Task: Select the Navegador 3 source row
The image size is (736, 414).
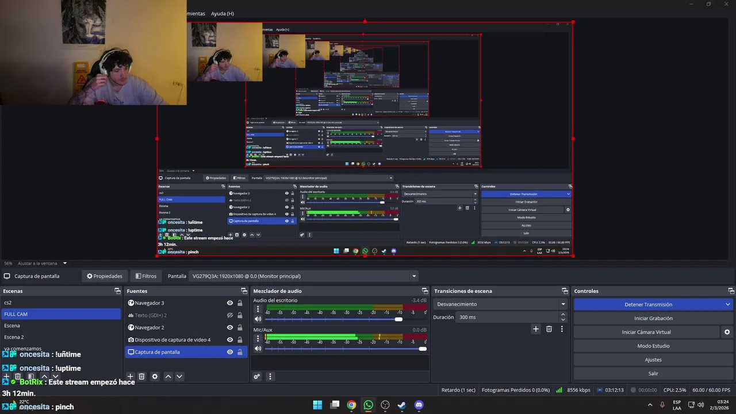Action: pyautogui.click(x=186, y=303)
